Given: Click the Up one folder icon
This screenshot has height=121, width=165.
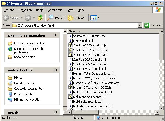Looking at the screenshot, I should coord(40,18).
